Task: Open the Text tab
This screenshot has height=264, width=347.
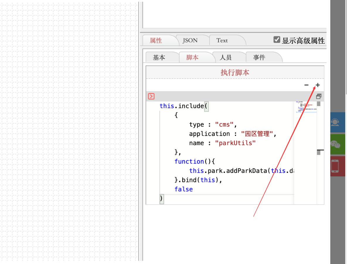Action: point(222,40)
